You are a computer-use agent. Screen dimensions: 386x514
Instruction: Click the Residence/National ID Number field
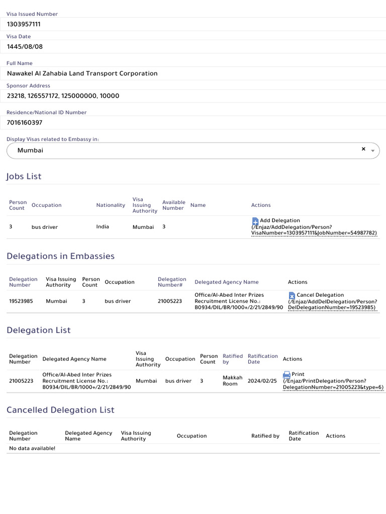(x=193, y=122)
